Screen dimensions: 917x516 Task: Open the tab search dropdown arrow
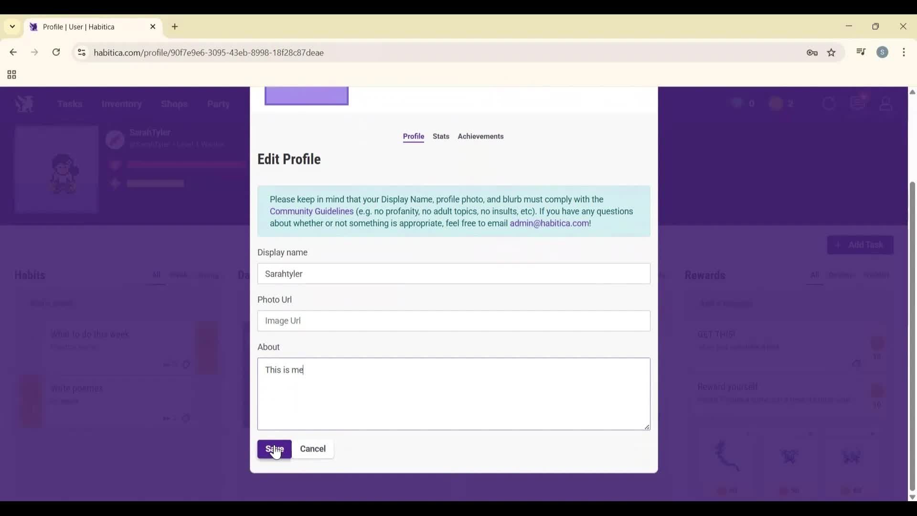[12, 27]
